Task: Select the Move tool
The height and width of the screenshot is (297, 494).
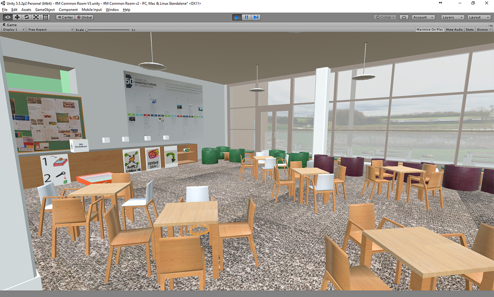Action: [17, 17]
